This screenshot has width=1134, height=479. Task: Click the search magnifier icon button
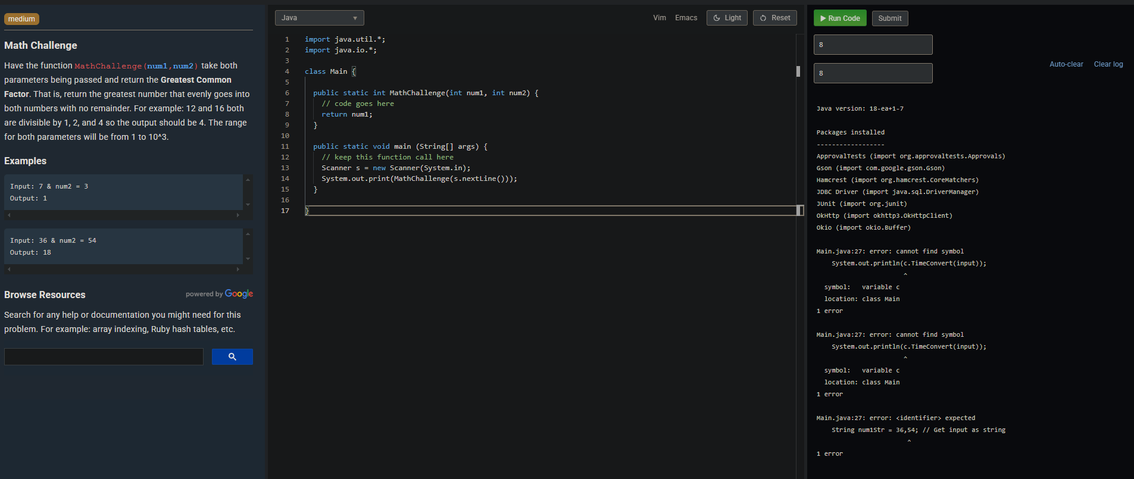(232, 356)
